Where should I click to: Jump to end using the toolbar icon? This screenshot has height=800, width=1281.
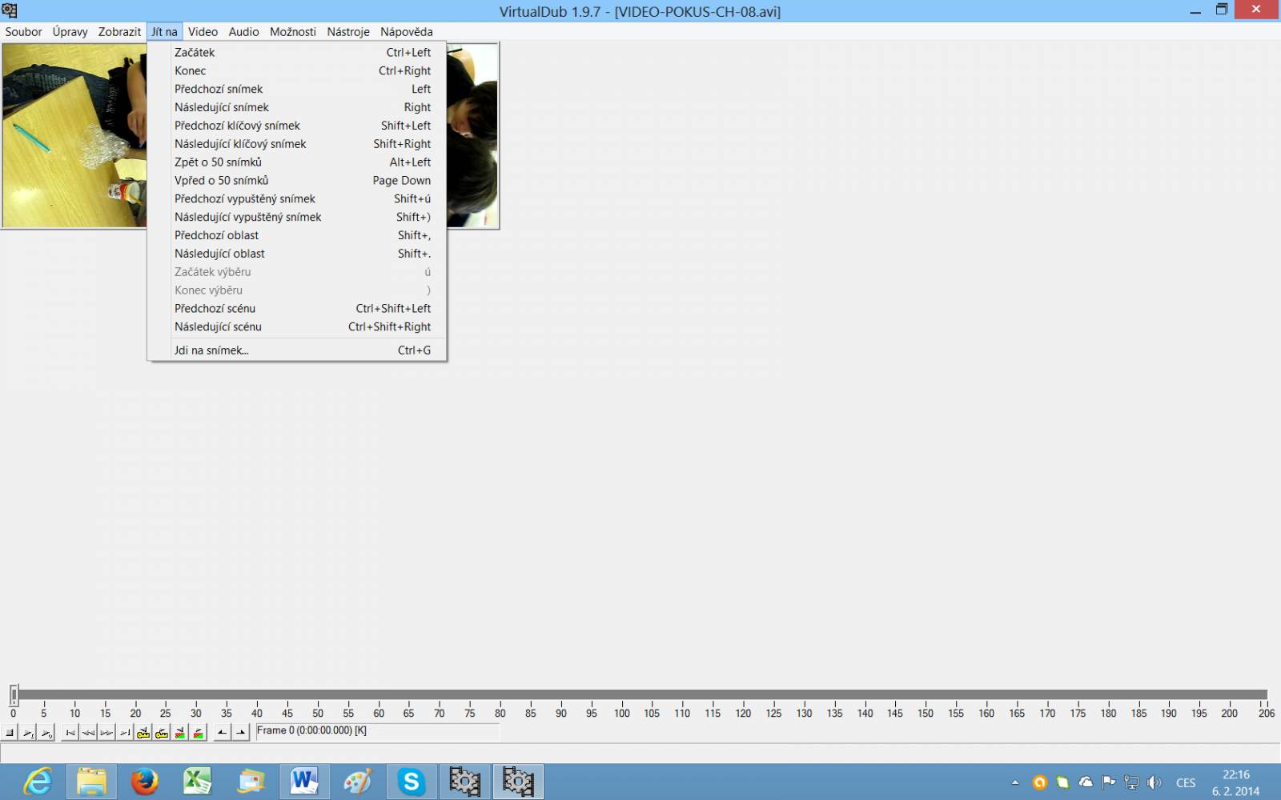click(x=125, y=732)
